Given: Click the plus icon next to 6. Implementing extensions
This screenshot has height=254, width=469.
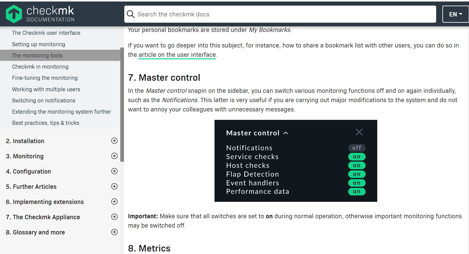Looking at the screenshot, I should pos(114,202).
